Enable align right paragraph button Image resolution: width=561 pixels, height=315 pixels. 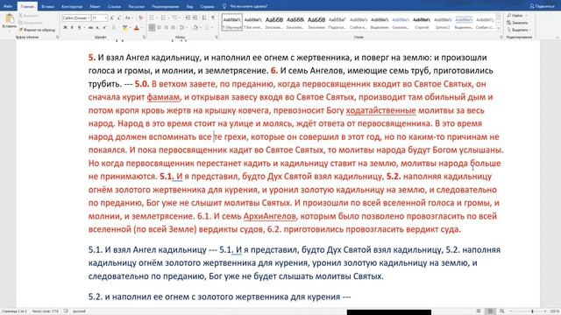167,27
